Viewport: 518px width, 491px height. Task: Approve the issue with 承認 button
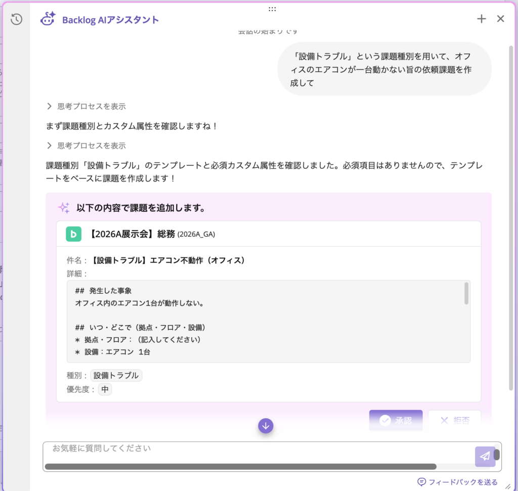[396, 420]
